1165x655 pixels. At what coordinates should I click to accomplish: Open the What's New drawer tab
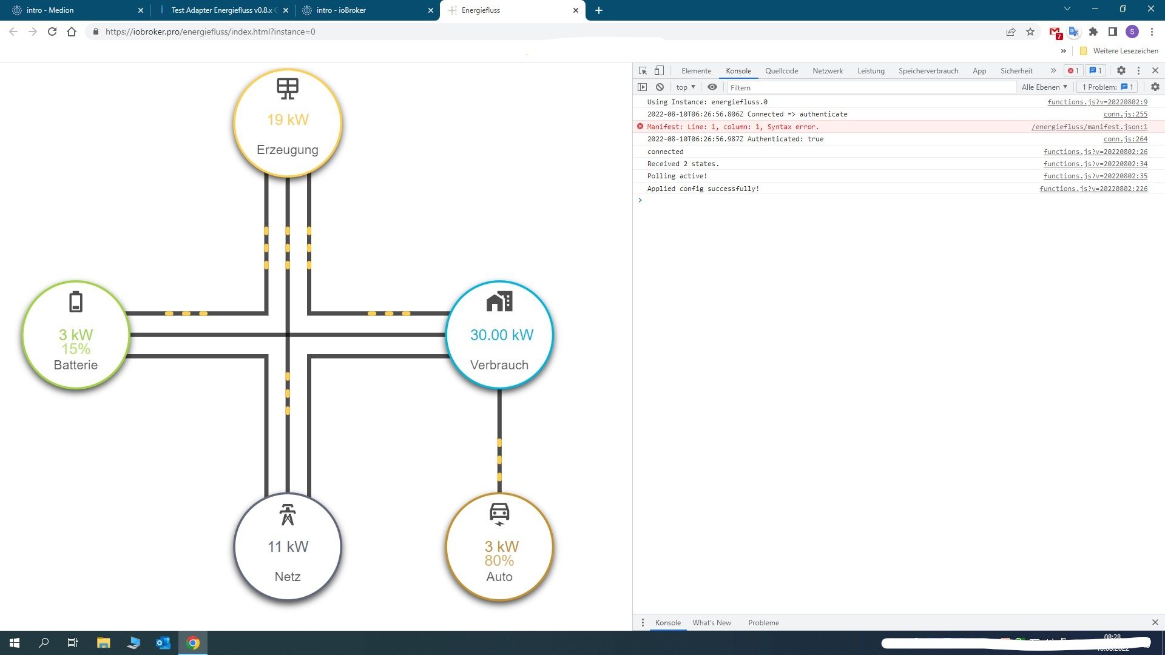coord(712,622)
